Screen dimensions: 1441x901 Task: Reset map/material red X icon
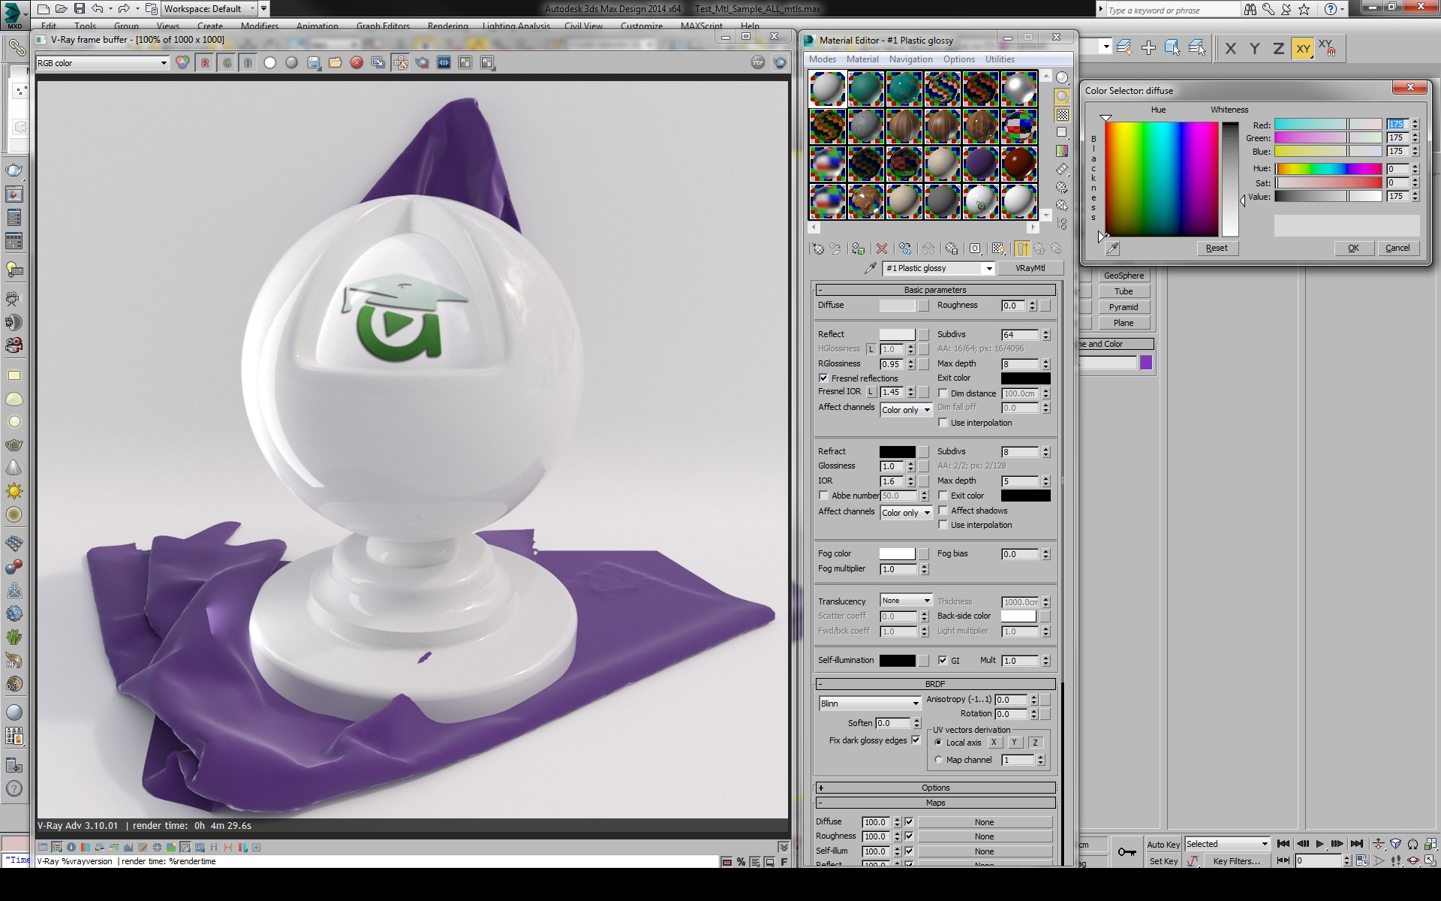[x=882, y=249]
